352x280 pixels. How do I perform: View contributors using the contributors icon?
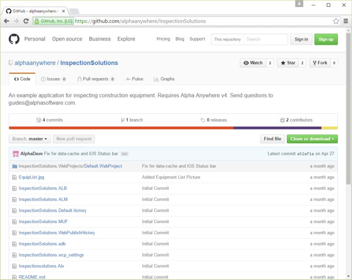(x=282, y=119)
